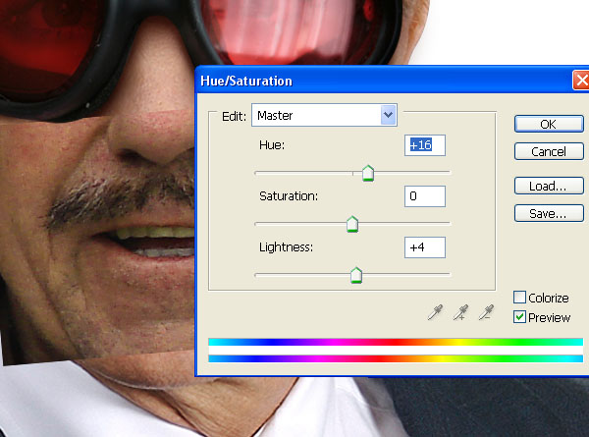
Task: Click the Load... button
Action: 549,186
